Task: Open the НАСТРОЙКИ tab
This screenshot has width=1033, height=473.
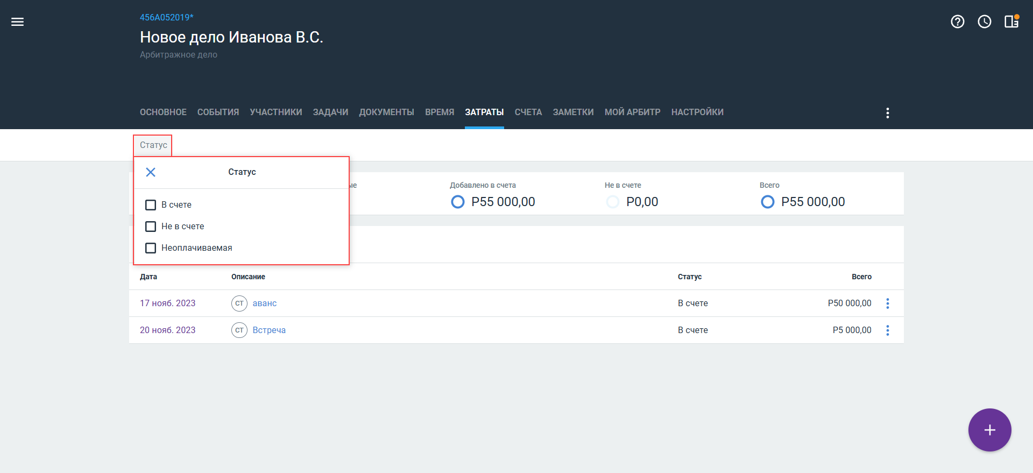Action: tap(697, 112)
